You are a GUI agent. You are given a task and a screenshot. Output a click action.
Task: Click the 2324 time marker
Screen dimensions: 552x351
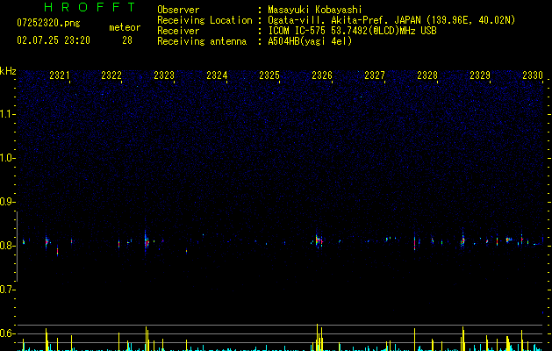tap(217, 75)
